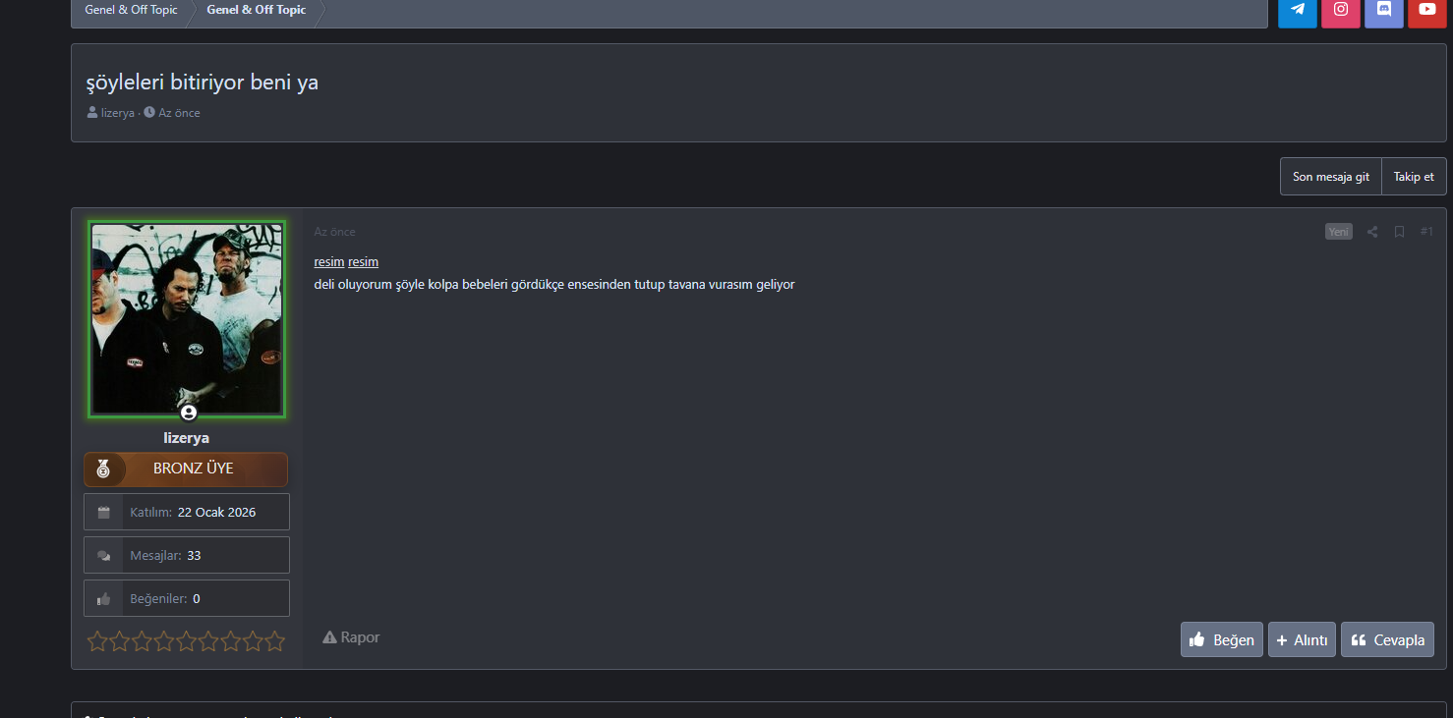The height and width of the screenshot is (718, 1453).
Task: Click the first rating star under profile
Action: [x=97, y=641]
